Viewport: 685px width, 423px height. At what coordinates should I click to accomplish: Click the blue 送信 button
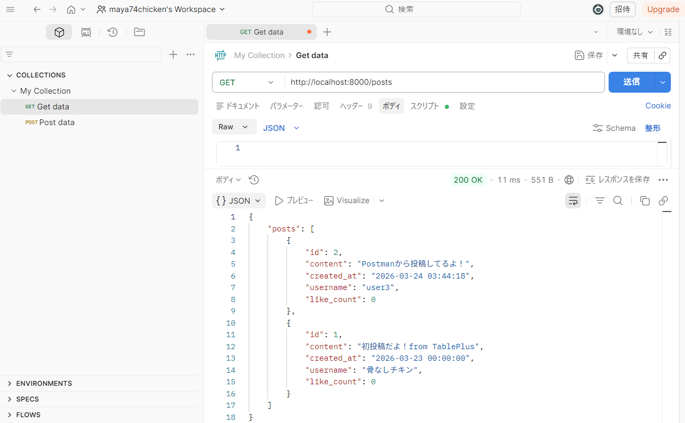tap(631, 82)
